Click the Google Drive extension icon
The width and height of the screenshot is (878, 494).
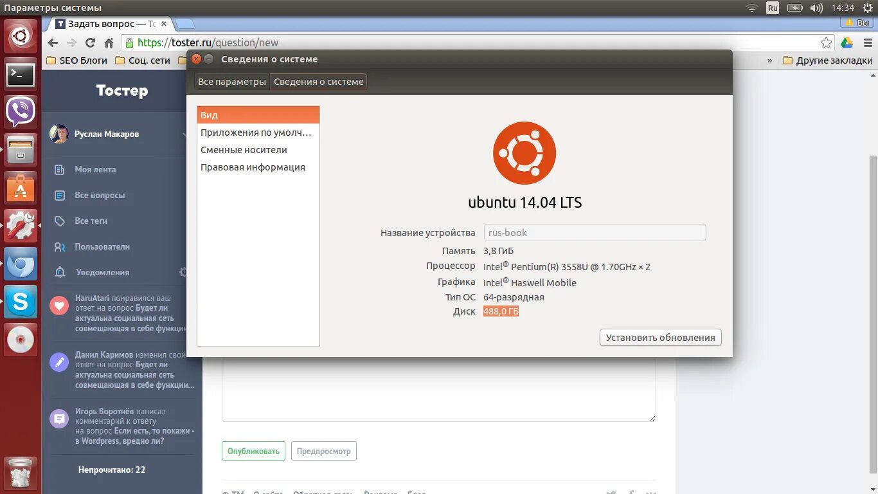click(x=847, y=42)
